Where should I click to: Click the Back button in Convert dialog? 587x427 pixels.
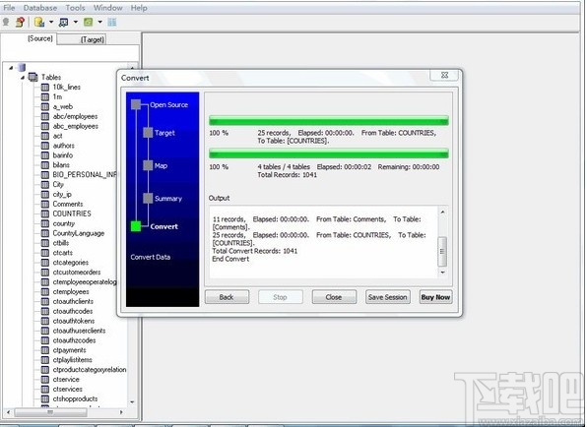click(x=227, y=297)
